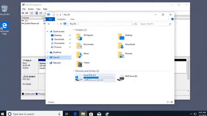Click the Explorer back arrow
Viewport: 207px width, 116px height.
[x=49, y=24]
